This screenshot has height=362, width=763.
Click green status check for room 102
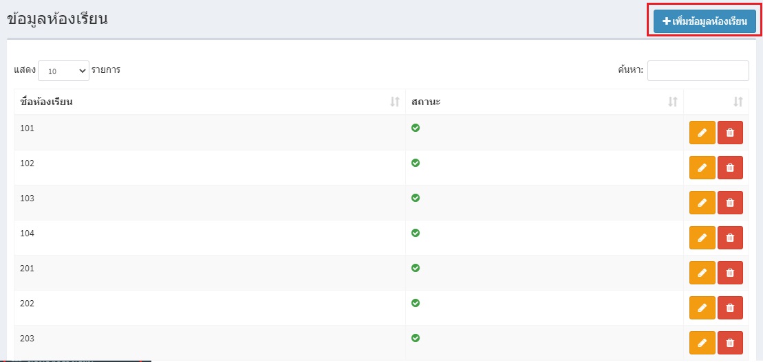416,163
